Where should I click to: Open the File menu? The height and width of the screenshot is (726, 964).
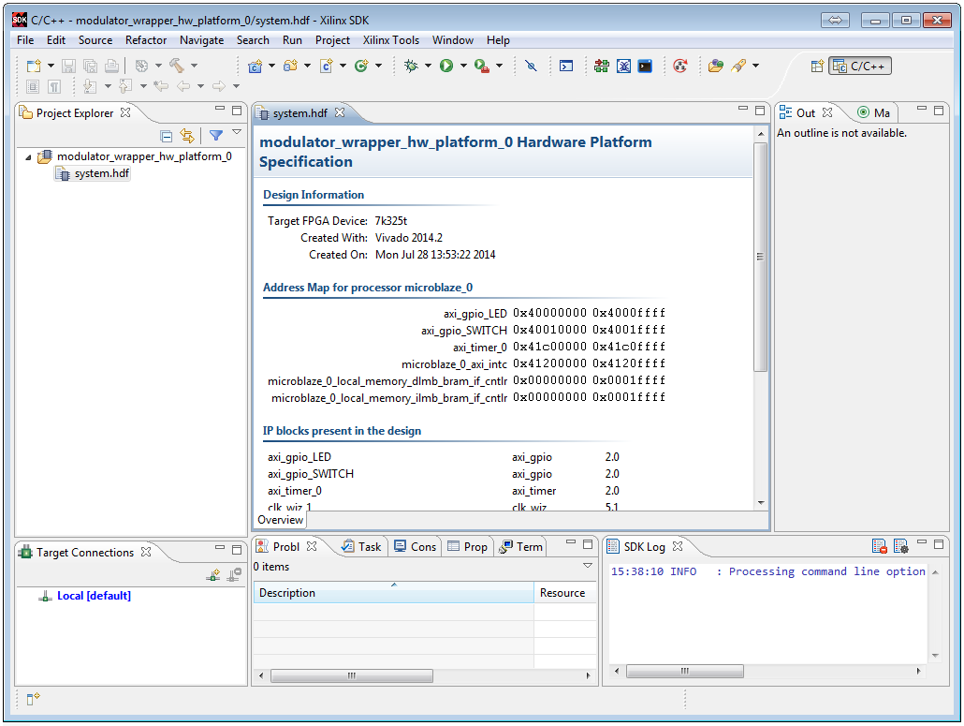tap(25, 40)
